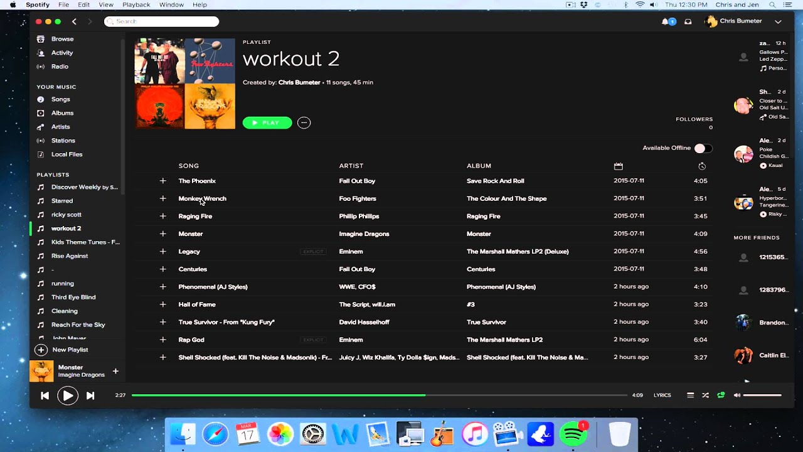
Task: Open the View menu
Action: (106, 4)
